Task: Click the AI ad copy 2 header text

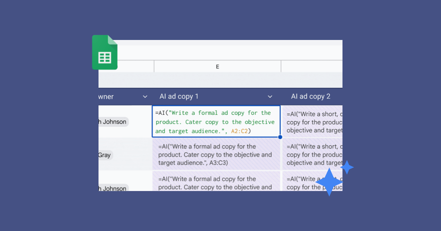Action: [311, 96]
